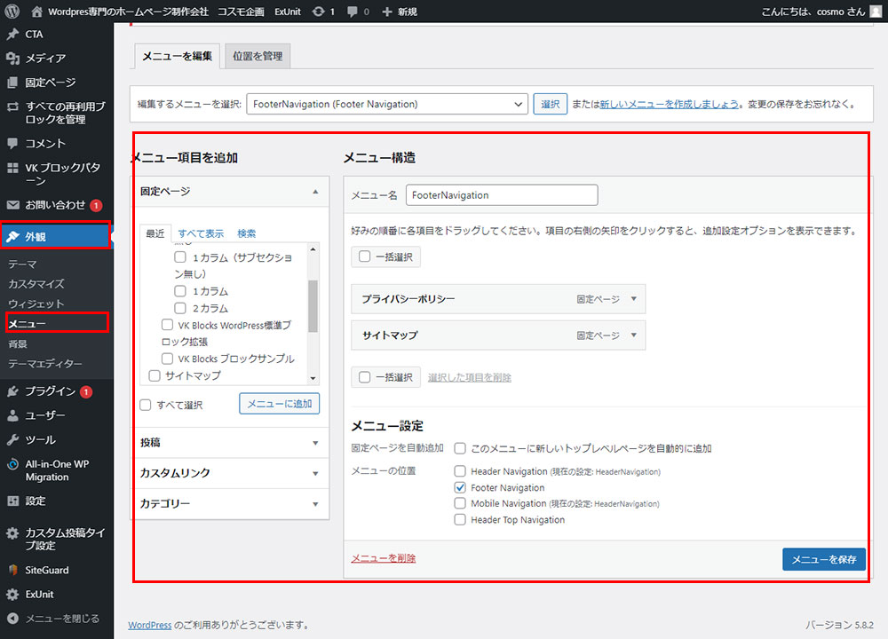Open ツール in the sidebar
Image resolution: width=888 pixels, height=639 pixels.
pos(40,440)
